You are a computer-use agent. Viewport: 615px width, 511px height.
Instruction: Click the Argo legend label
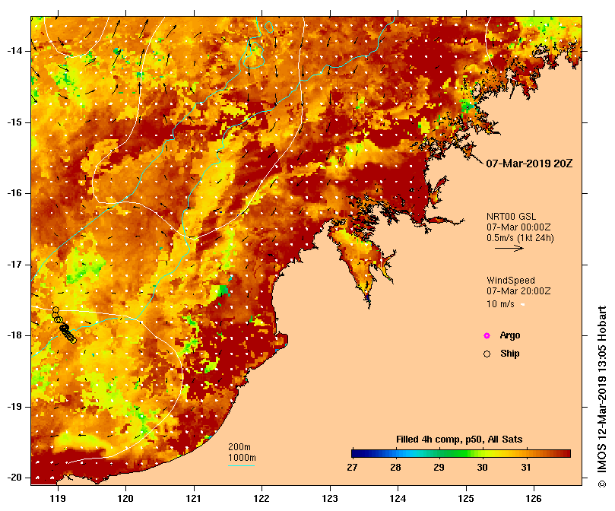(x=510, y=335)
